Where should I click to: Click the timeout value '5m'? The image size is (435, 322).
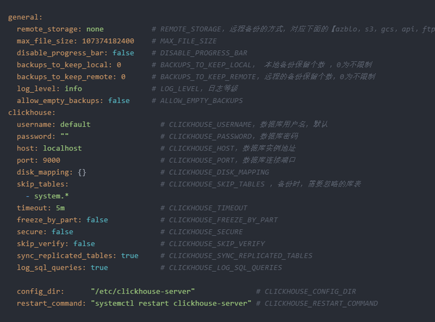60,208
